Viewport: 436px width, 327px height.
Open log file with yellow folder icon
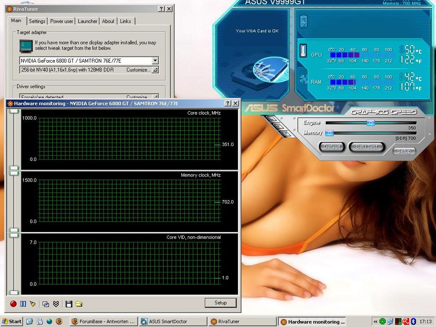coord(79,304)
